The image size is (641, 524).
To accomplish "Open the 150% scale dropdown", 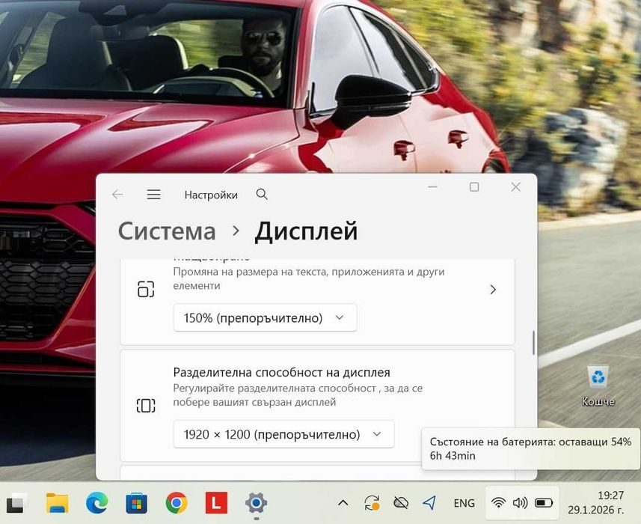I will pos(265,318).
